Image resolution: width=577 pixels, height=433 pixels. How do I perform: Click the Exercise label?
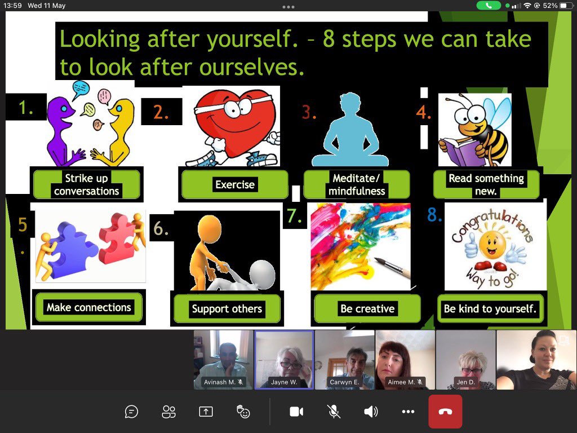[x=235, y=184]
